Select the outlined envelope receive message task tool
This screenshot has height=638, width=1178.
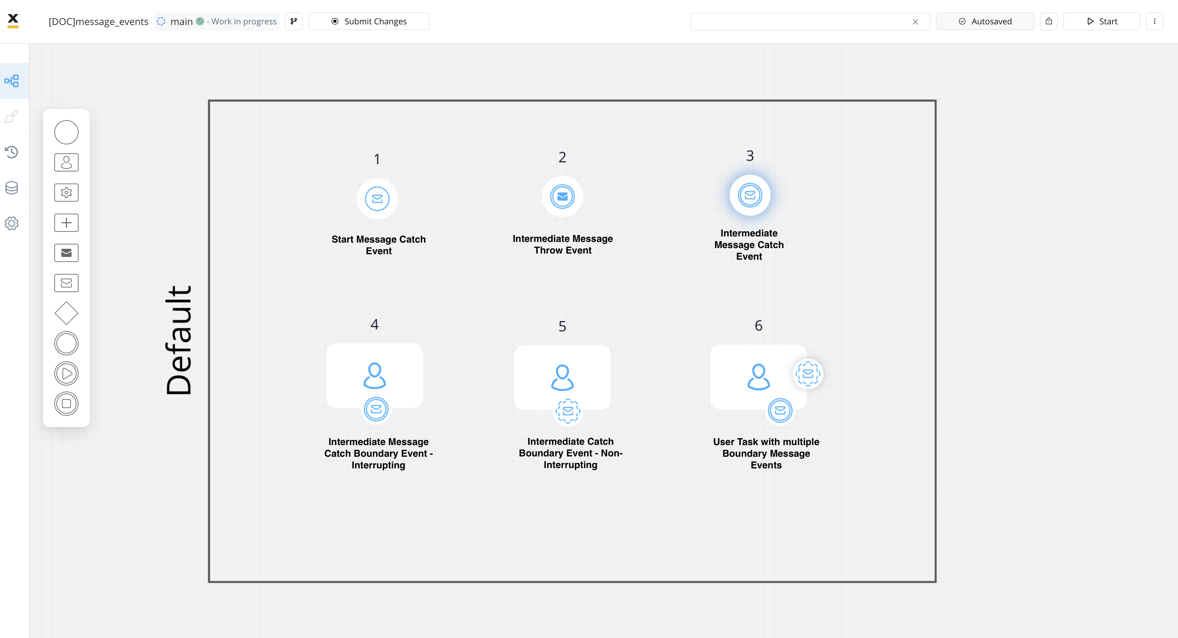point(66,283)
